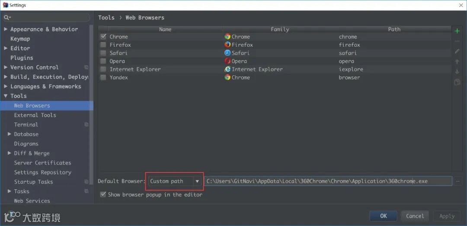
Task: Enable the Opera browser checkbox
Action: tap(103, 61)
